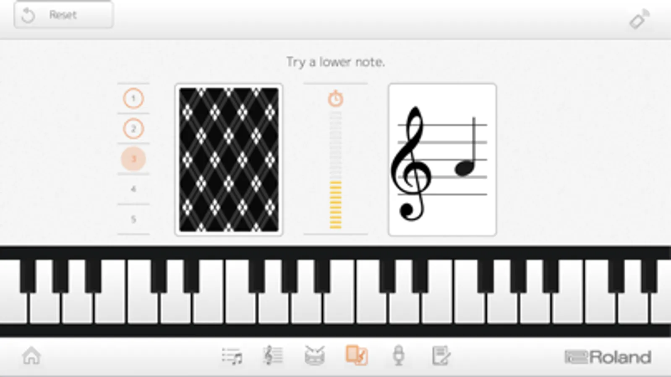Screen dimensions: 671x377
Task: Open the diary notepad icon
Action: pos(441,356)
